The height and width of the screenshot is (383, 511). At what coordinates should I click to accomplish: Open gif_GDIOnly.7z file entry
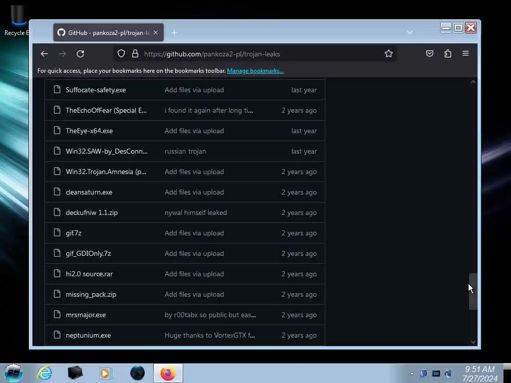tap(88, 253)
